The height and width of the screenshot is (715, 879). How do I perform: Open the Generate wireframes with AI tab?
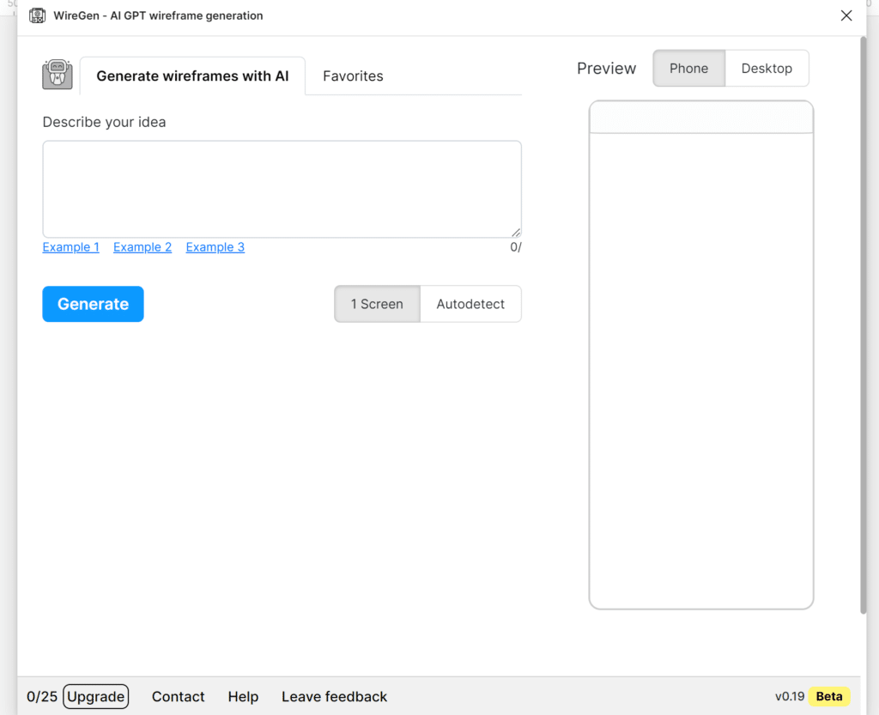(193, 76)
